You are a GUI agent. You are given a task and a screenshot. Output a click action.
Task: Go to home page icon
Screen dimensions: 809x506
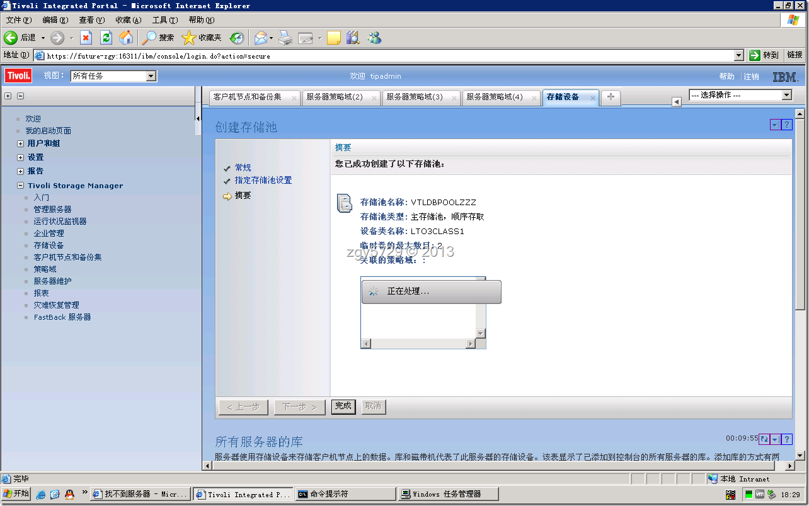coord(126,38)
